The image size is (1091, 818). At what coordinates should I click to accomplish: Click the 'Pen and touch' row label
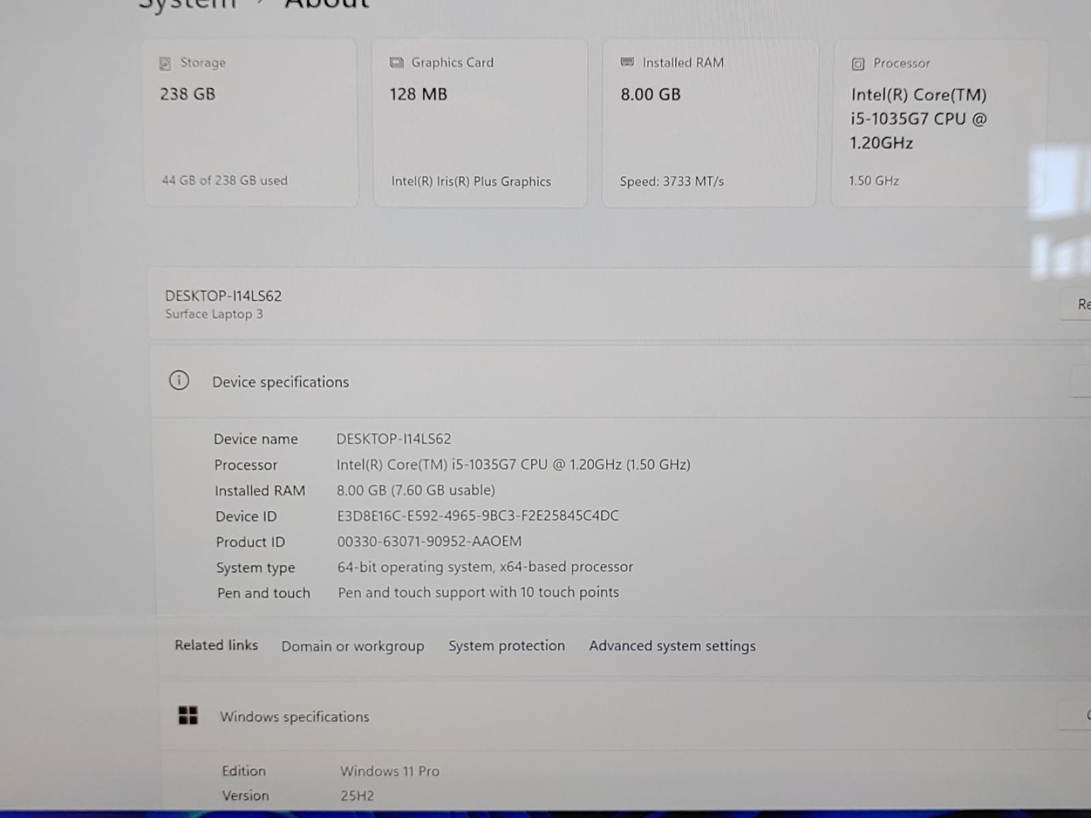pos(263,593)
